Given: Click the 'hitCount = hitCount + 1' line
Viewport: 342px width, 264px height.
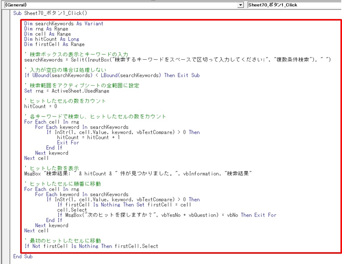Looking at the screenshot, I should click(x=88, y=137).
